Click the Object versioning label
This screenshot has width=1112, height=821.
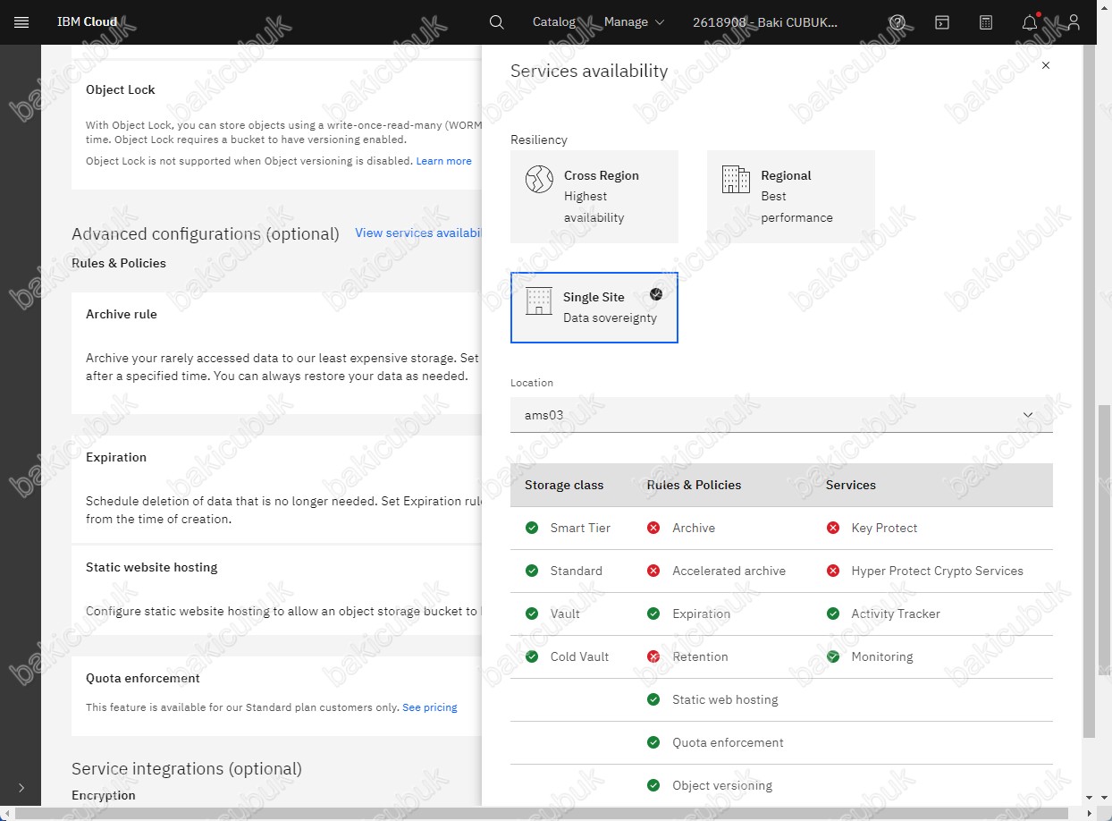click(x=722, y=785)
